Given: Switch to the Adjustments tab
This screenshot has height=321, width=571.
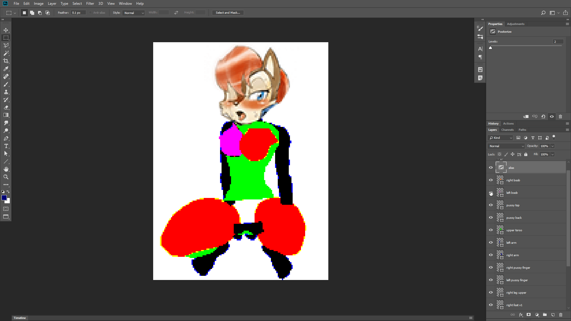Looking at the screenshot, I should 515,24.
